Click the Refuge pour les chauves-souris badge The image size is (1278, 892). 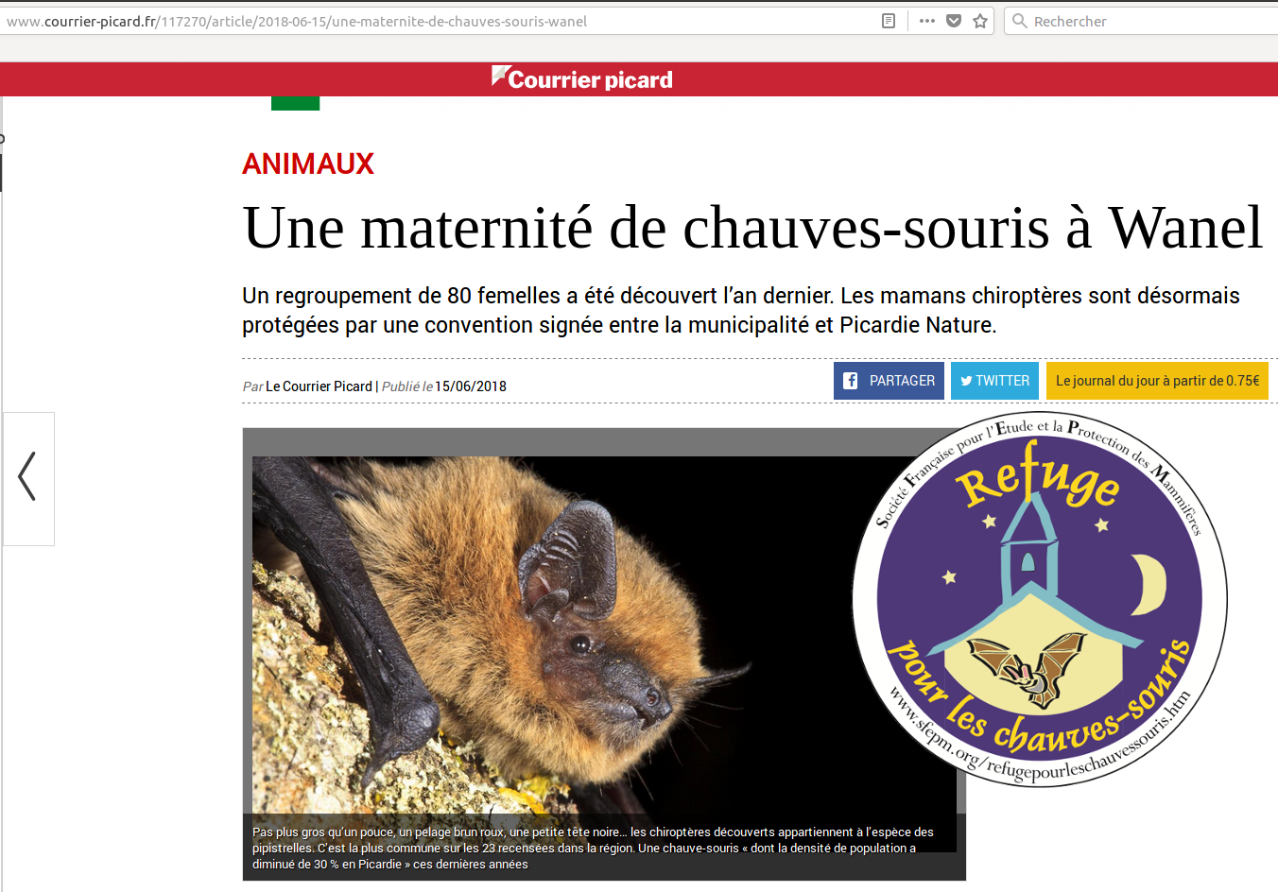coord(1040,599)
